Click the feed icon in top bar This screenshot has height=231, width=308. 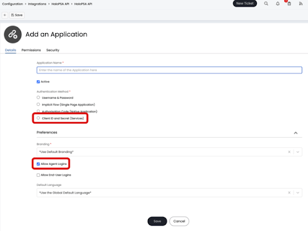(x=301, y=4)
